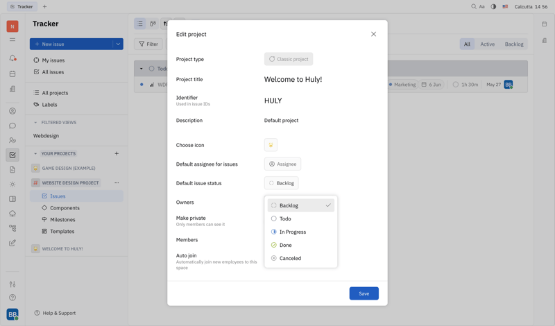Screen dimensions: 555x326
Task: Select the Todo status option
Action: 301,218
